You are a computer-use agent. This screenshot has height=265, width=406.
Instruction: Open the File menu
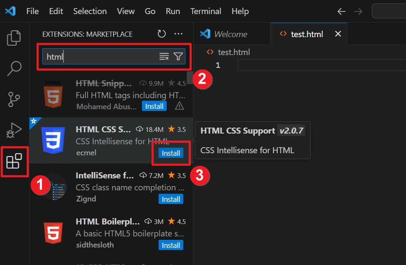click(32, 12)
